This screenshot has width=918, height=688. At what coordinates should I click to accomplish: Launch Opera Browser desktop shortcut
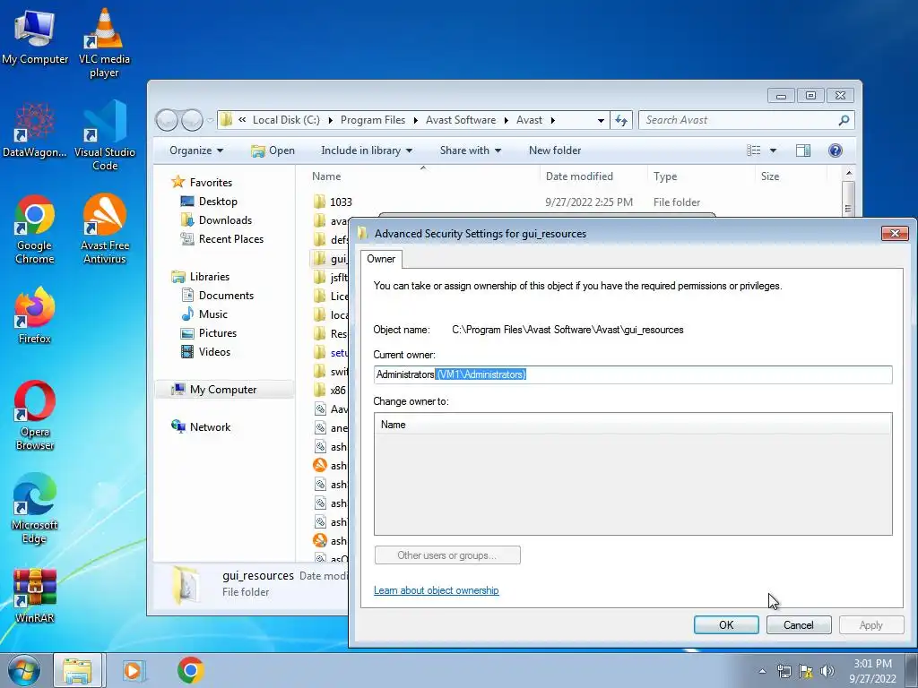35,416
